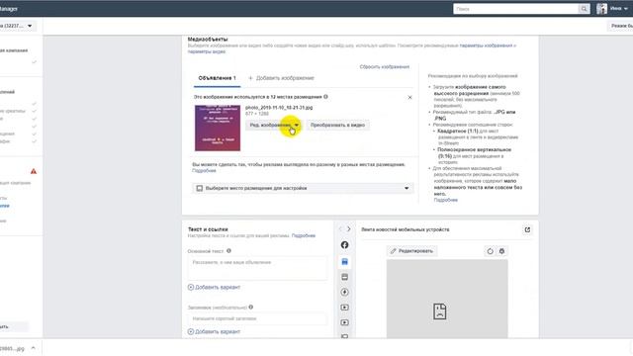The image size is (633, 356).
Task: Open the user profile avatar
Action: click(x=601, y=9)
